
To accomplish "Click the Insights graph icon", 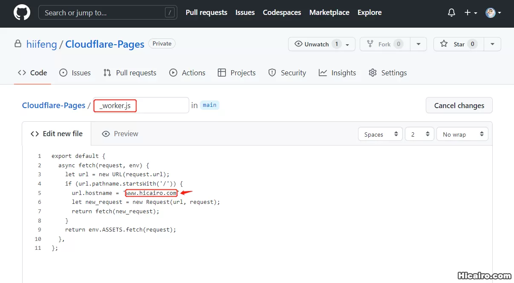I will point(323,73).
